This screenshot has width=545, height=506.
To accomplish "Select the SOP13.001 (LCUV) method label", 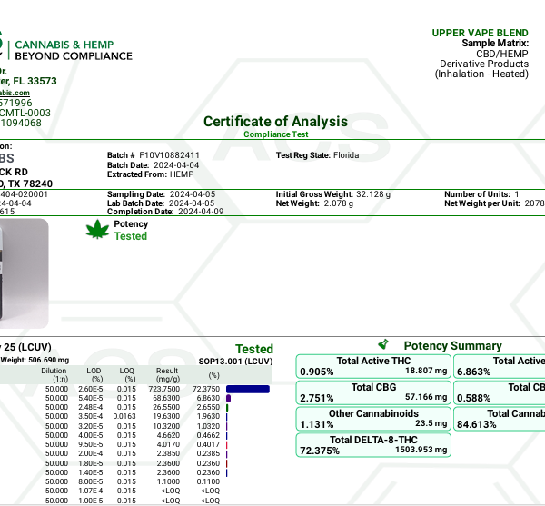I will (x=235, y=362).
